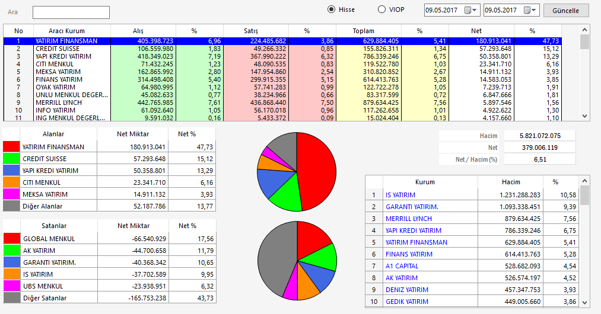The image size is (601, 314).
Task: Select the CREDIT SUISSE row in top table
Action: point(282,49)
